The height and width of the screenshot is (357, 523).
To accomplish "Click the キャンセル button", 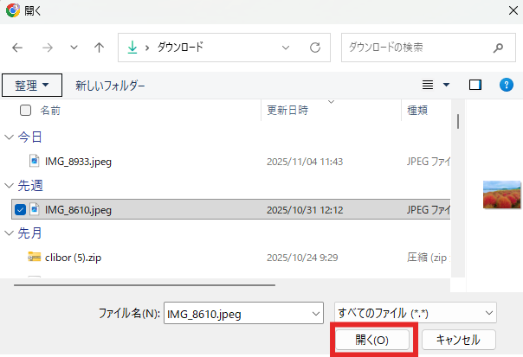I will pyautogui.click(x=459, y=340).
